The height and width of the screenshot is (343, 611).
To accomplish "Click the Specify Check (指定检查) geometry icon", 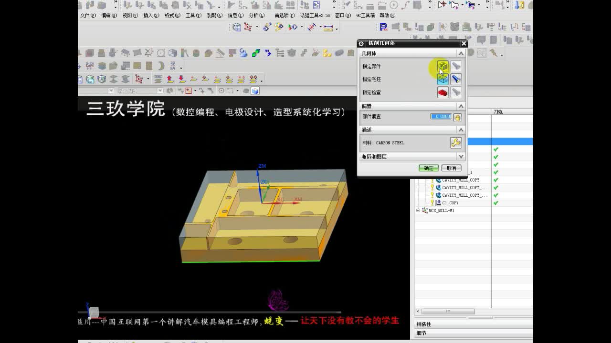I will pyautogui.click(x=443, y=92).
